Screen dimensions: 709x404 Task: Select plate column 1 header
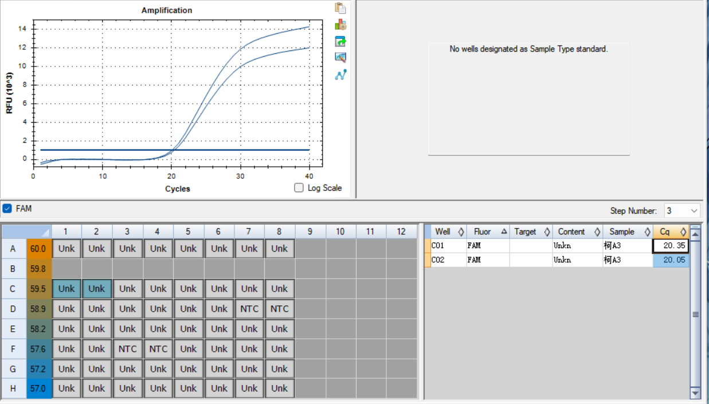66,232
